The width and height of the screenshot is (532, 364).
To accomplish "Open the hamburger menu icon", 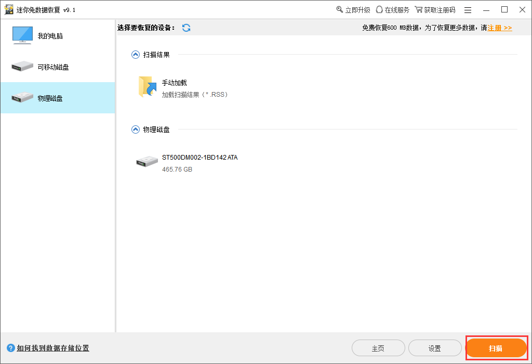I will pyautogui.click(x=468, y=10).
